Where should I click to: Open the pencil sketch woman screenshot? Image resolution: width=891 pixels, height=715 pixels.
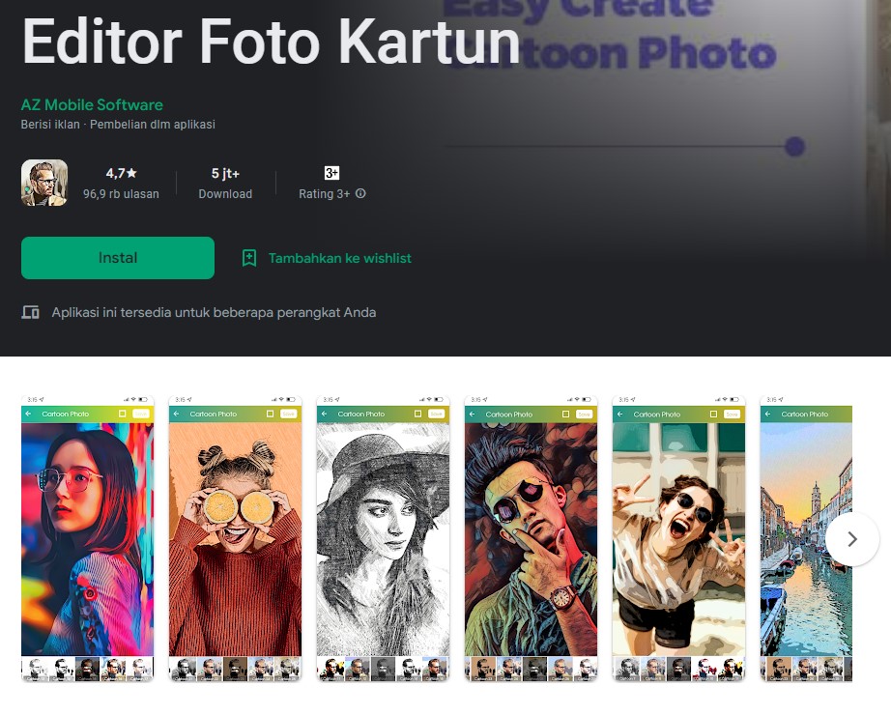[383, 536]
